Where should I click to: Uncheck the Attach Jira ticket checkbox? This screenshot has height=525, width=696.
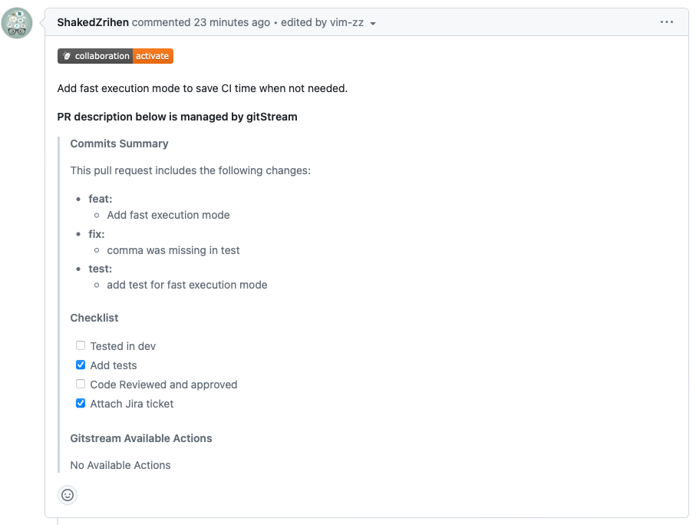pyautogui.click(x=81, y=403)
